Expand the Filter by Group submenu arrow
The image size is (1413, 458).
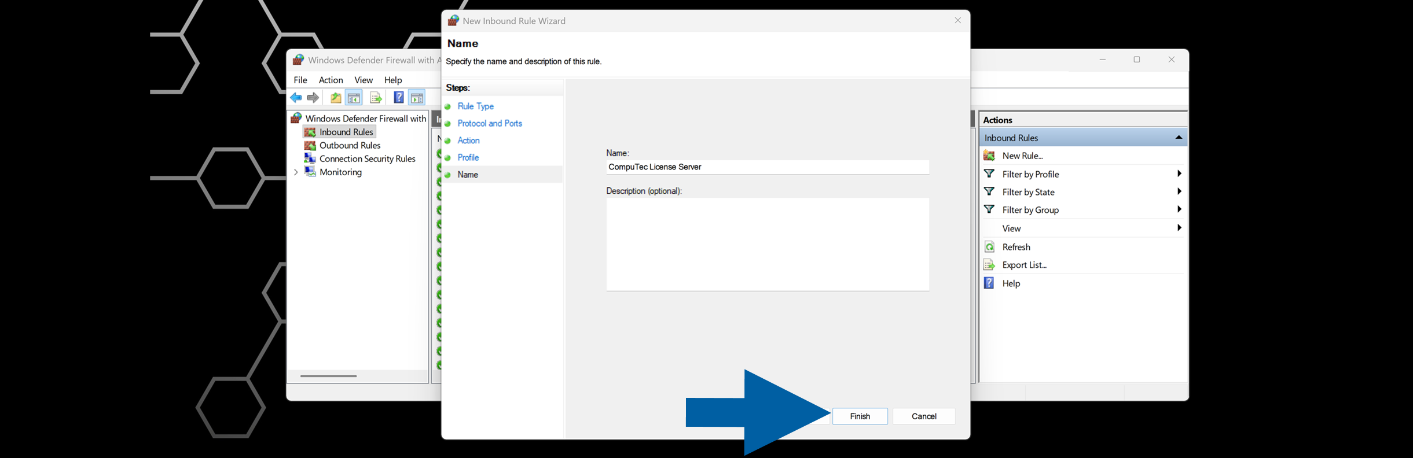click(x=1179, y=209)
